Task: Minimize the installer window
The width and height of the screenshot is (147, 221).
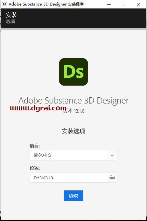Action: pyautogui.click(x=109, y=4)
